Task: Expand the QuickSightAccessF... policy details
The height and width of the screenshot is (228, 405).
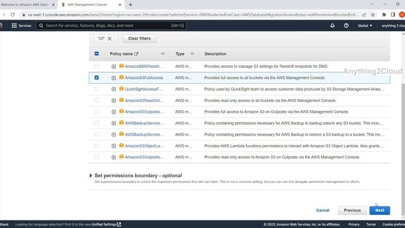Action: pos(114,89)
